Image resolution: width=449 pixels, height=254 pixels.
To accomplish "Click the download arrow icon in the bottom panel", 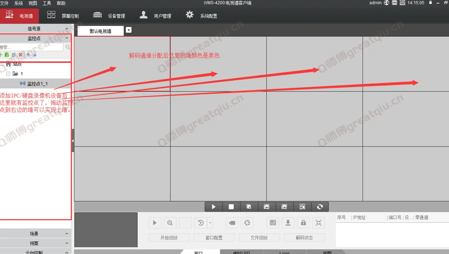I will (288, 223).
